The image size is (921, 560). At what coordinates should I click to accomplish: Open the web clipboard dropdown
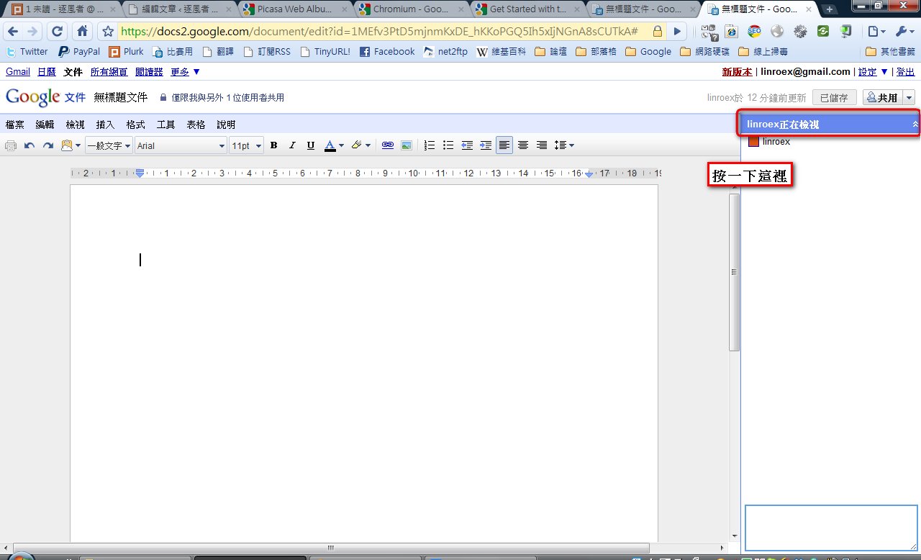click(x=71, y=145)
